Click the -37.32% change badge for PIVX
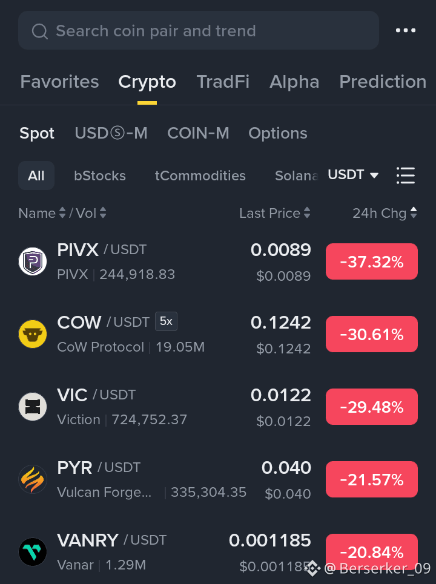Image resolution: width=436 pixels, height=584 pixels. pyautogui.click(x=372, y=261)
